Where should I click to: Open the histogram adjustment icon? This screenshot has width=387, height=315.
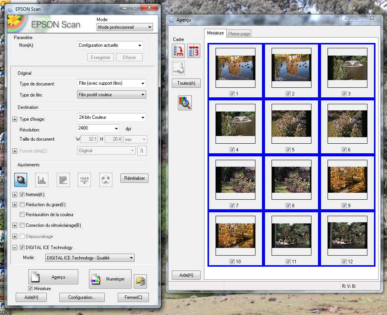42,180
